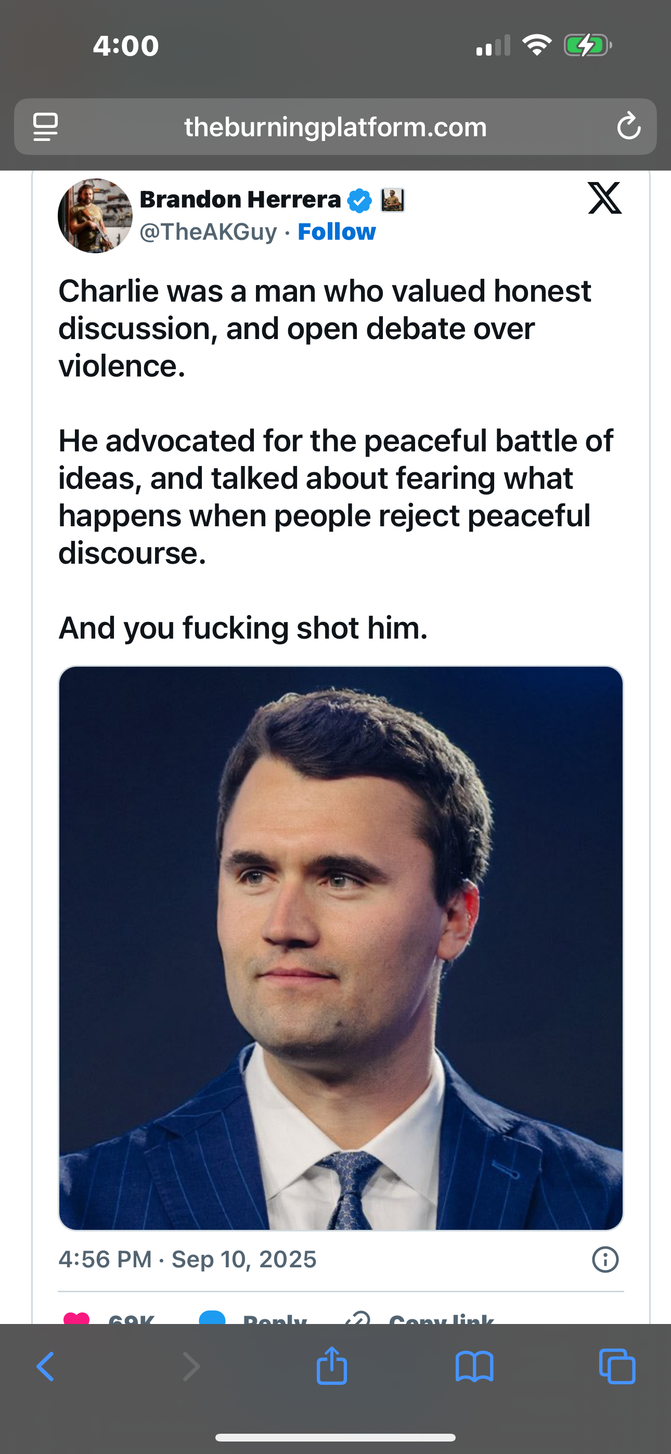Like the tweet with the heart icon
Screen dimensions: 671x1454
(78, 1318)
